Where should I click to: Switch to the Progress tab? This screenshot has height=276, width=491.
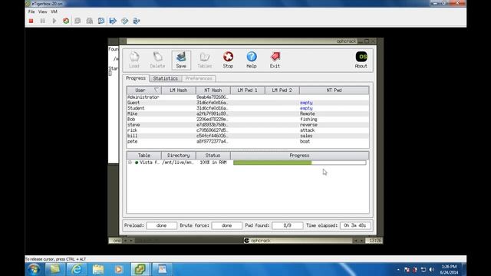coord(136,78)
